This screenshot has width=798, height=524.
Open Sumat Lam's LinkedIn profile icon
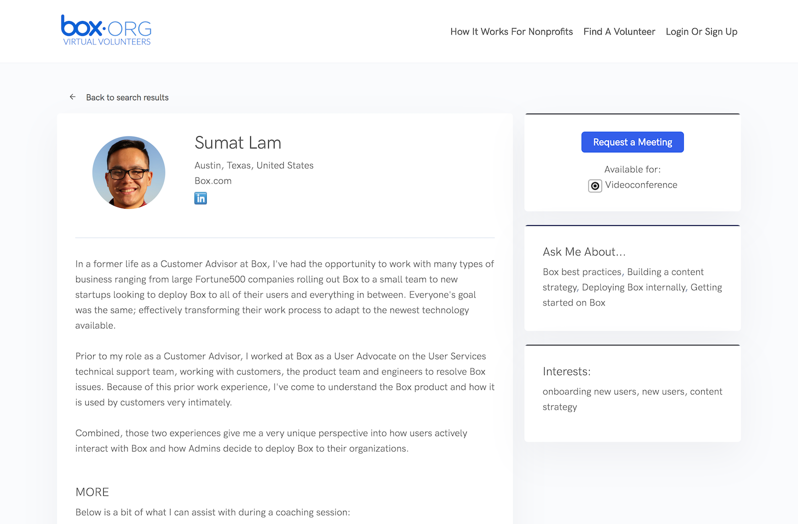(x=200, y=198)
